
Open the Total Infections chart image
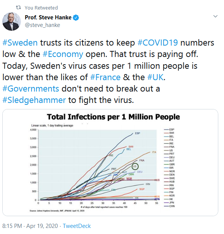(x=110, y=163)
